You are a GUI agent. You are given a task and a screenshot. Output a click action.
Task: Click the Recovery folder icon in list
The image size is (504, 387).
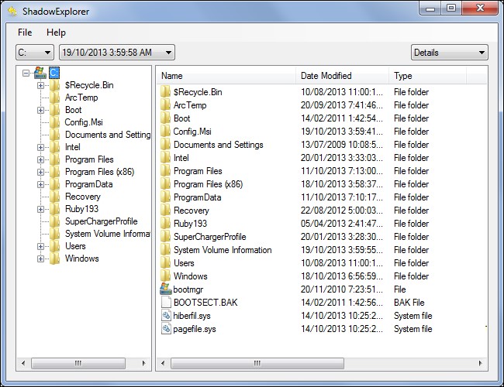[165, 211]
